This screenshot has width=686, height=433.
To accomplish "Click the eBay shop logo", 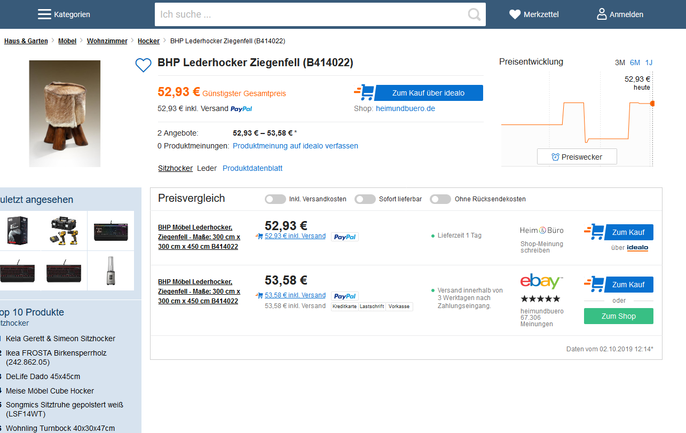I will 541,281.
